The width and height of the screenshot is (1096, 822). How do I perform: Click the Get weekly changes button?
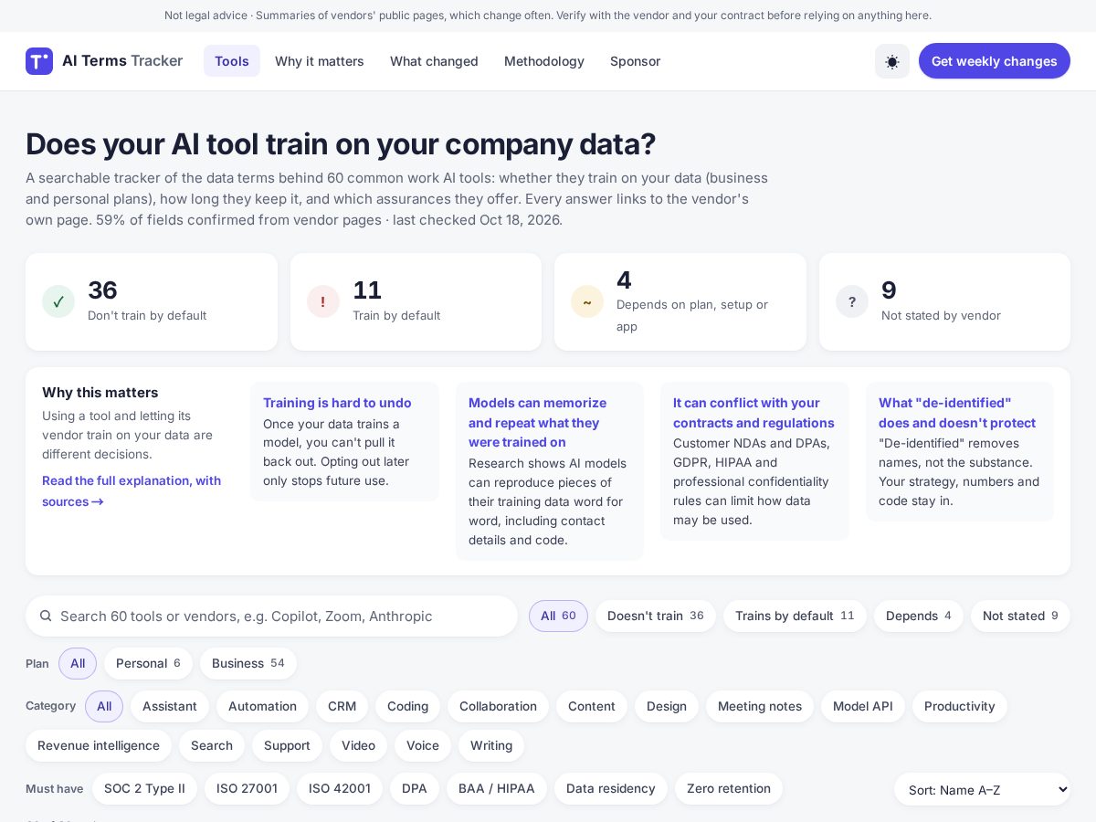coord(995,61)
